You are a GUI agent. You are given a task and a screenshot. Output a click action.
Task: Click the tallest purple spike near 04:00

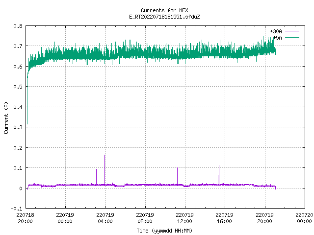pos(105,169)
